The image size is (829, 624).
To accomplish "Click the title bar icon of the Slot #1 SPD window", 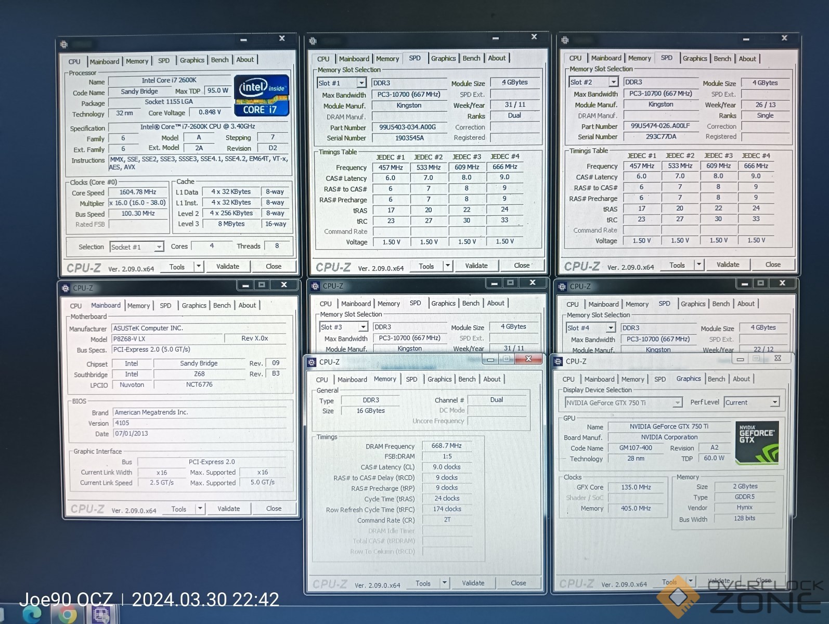I will [x=313, y=41].
